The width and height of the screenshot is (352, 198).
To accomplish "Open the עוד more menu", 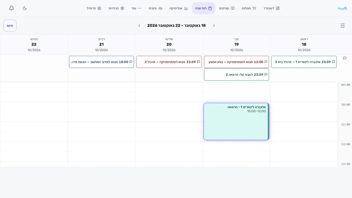I will click(x=136, y=8).
